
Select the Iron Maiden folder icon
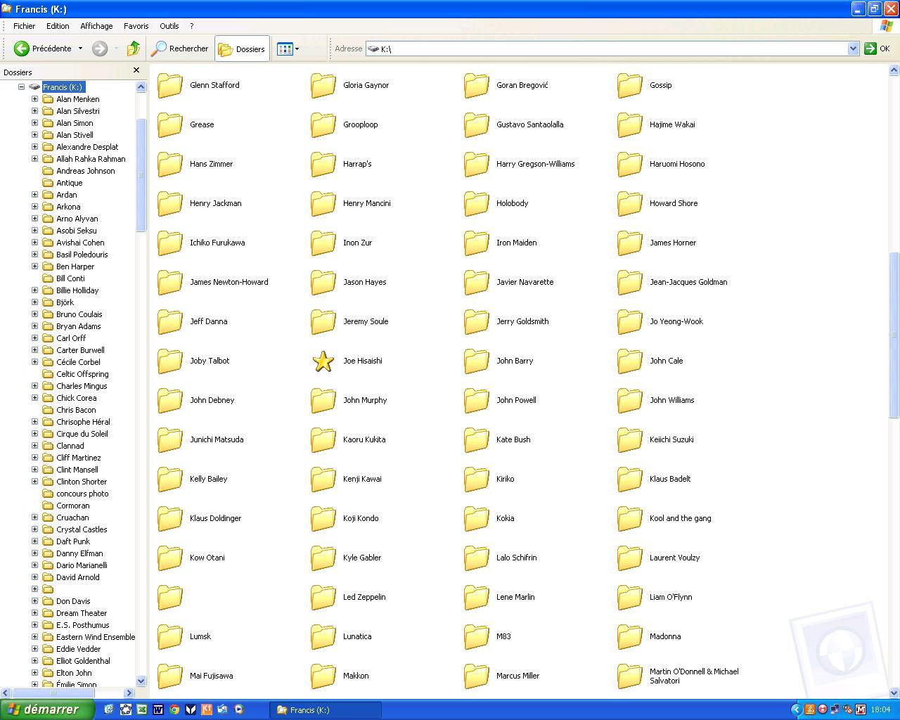477,243
